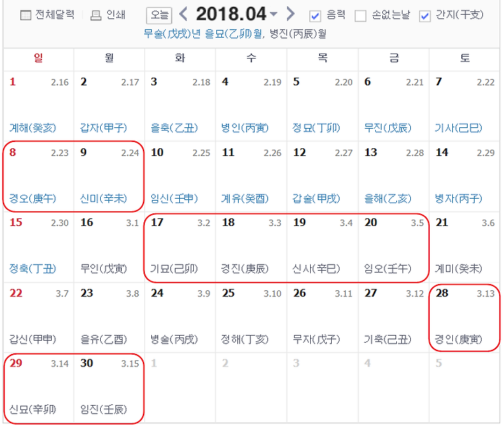The width and height of the screenshot is (504, 426).
Task: Select greyed next-month day 1
Action: [x=154, y=363]
